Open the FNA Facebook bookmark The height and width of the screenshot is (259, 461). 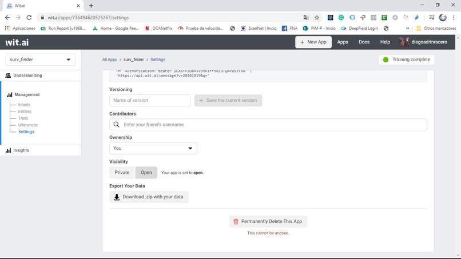coord(290,28)
